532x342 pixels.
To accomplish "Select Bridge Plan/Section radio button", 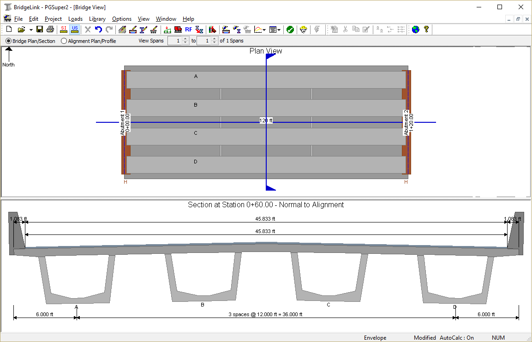I will 9,41.
